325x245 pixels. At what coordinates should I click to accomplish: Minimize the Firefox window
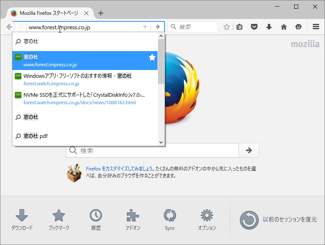pos(277,7)
